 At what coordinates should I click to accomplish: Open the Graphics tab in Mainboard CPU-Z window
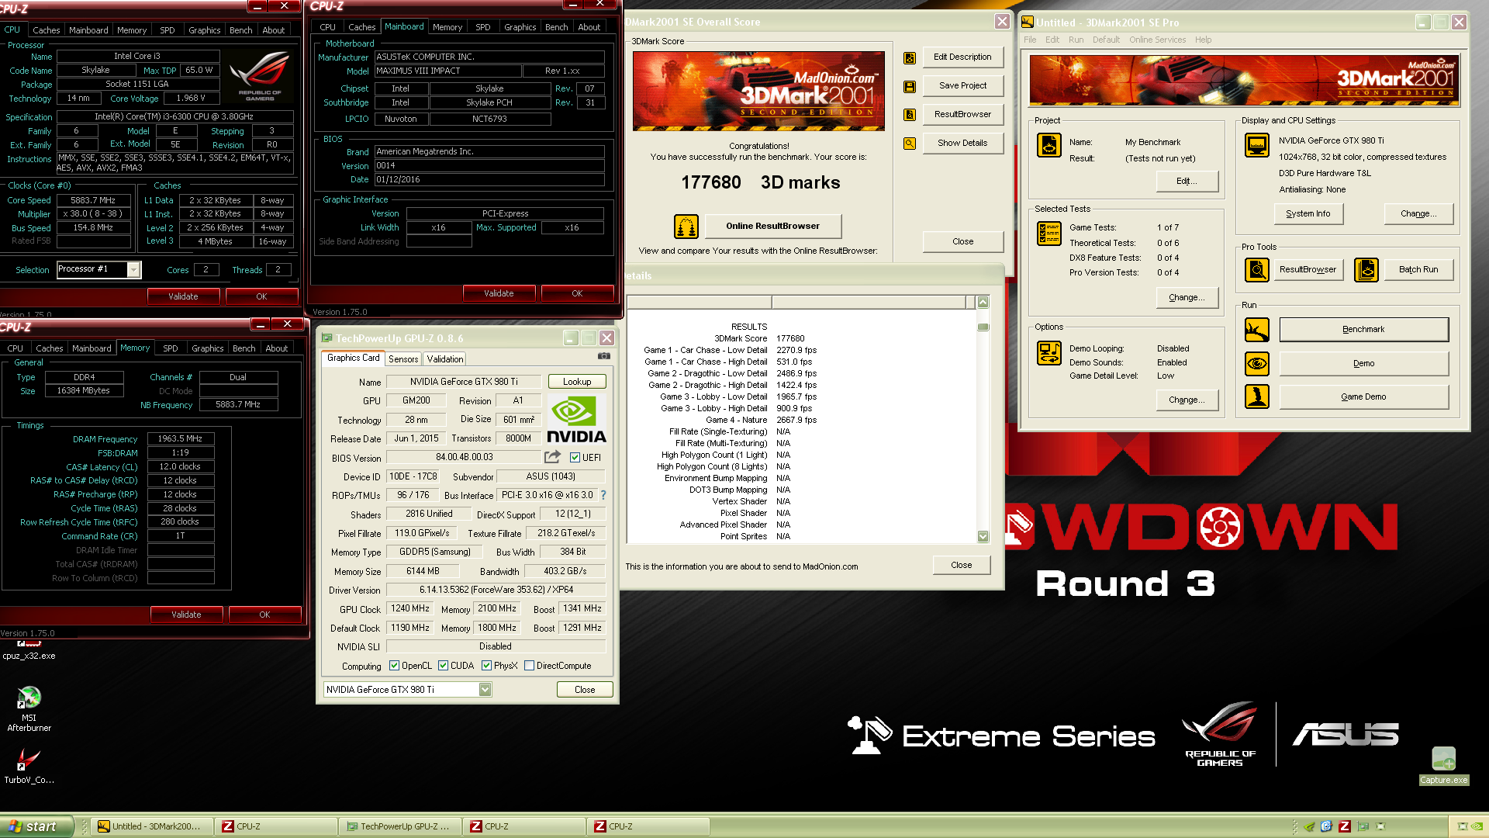point(520,27)
